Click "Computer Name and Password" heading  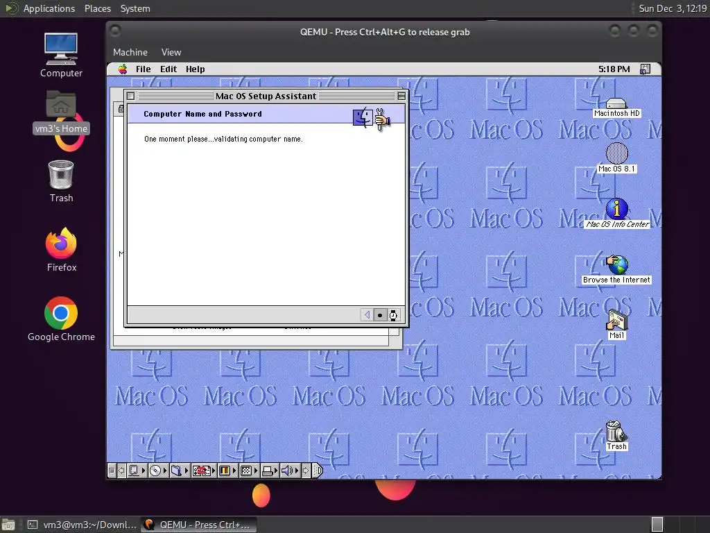[202, 115]
